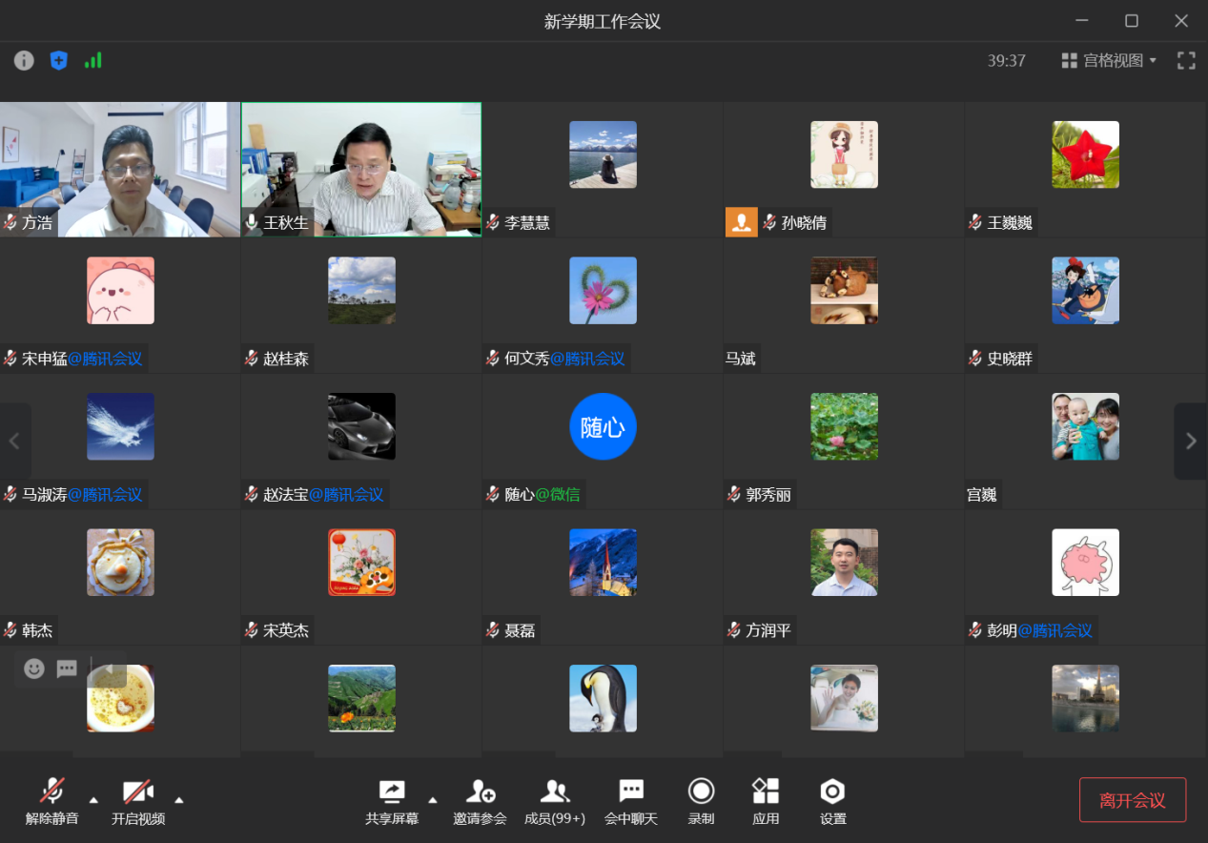Click the meeting info icon

(24, 61)
